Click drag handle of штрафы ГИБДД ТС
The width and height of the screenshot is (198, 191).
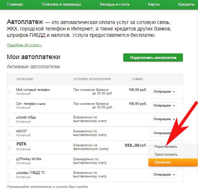(9, 175)
